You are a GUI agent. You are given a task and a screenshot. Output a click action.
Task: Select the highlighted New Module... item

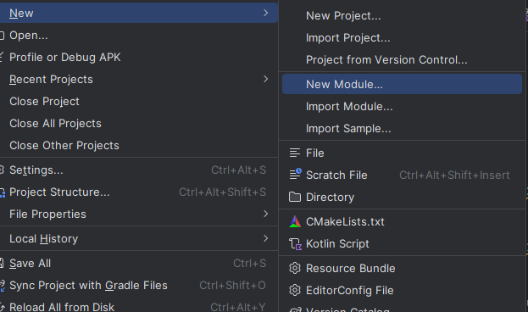(x=402, y=84)
